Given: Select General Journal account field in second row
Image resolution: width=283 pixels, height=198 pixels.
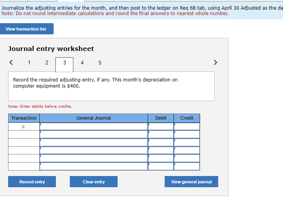Looking at the screenshot, I should point(94,134).
